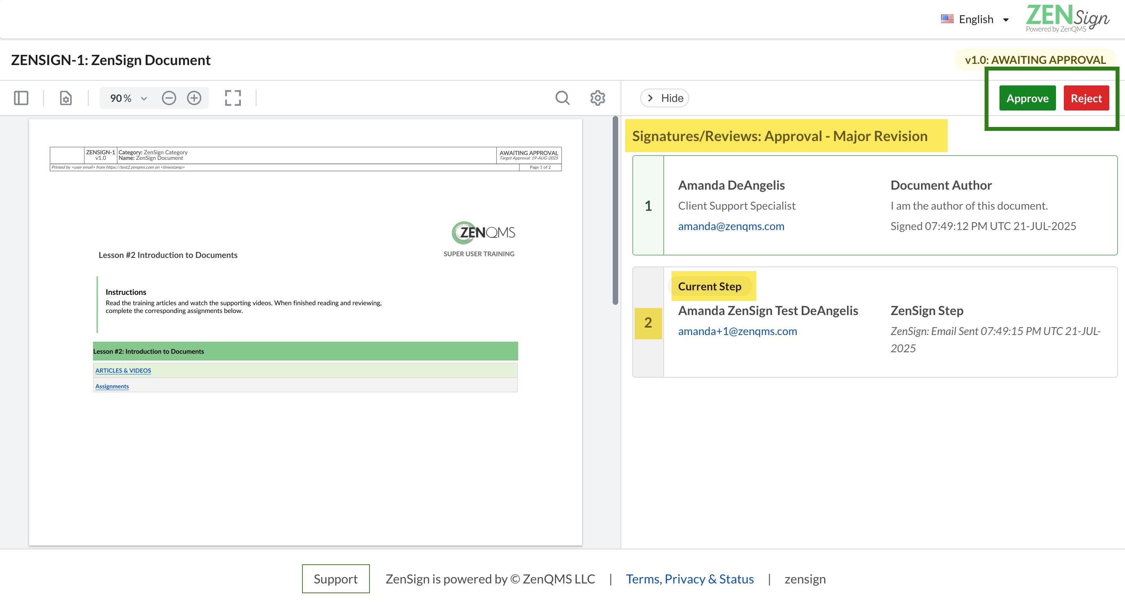Click Client Support Specialist title text
This screenshot has width=1125, height=605.
[736, 205]
